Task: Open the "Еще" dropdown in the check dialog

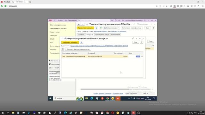Action: (136, 42)
